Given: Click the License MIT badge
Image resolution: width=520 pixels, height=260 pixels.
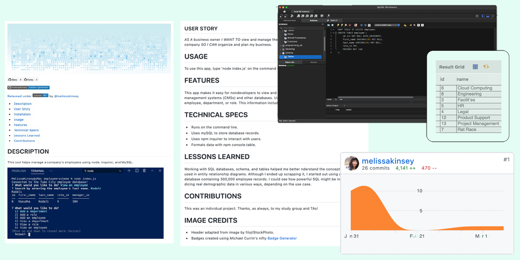Looking at the screenshot, I should point(41,95).
